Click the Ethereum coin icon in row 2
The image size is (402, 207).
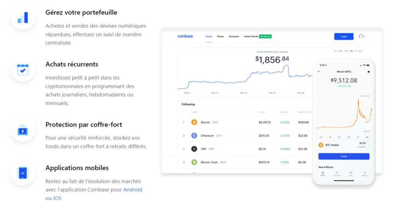point(194,136)
